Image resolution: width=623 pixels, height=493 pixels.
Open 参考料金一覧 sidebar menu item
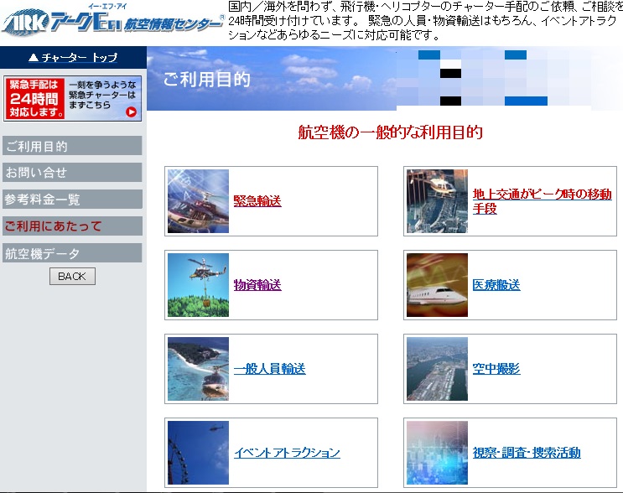72,199
